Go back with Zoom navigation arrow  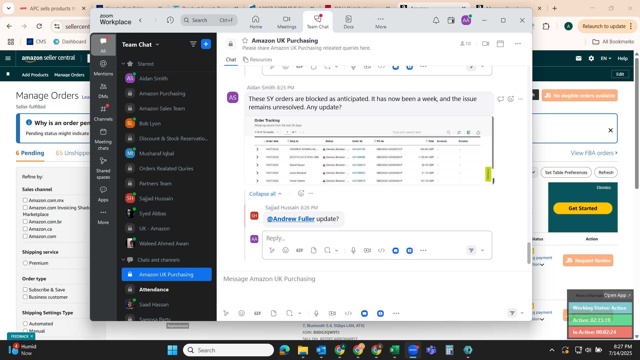(x=141, y=20)
